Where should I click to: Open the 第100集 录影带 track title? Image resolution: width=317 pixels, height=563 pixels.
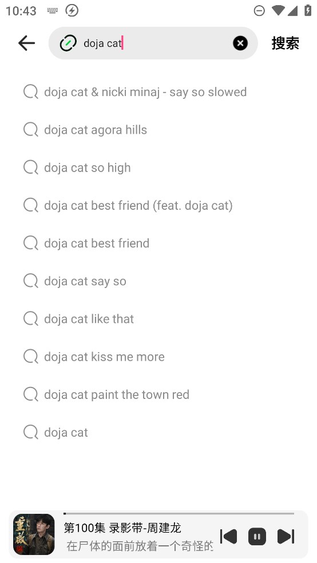point(122,528)
